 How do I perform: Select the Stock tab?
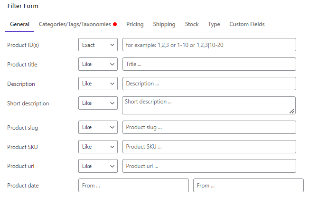point(192,24)
